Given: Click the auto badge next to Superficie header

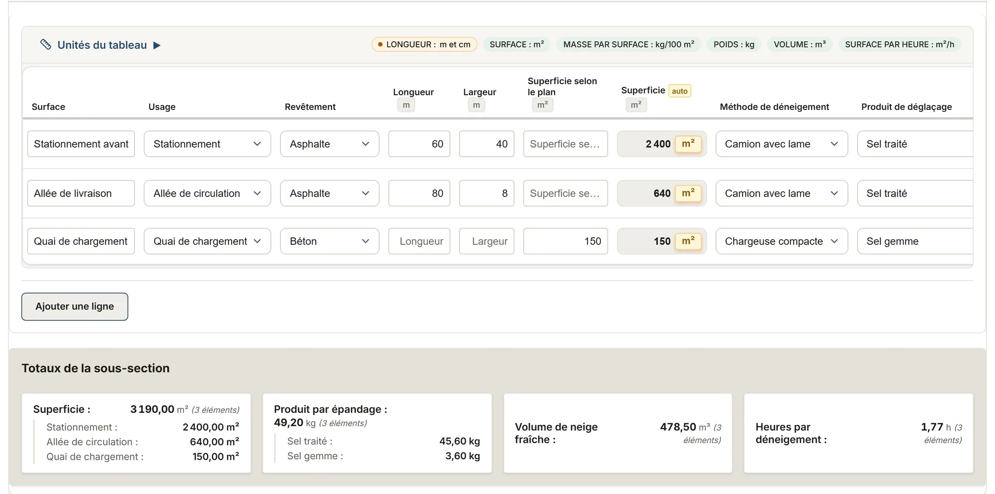Looking at the screenshot, I should coord(680,91).
